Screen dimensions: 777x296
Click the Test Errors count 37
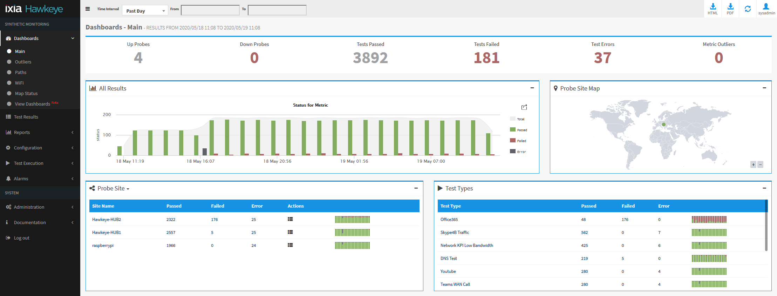(602, 58)
